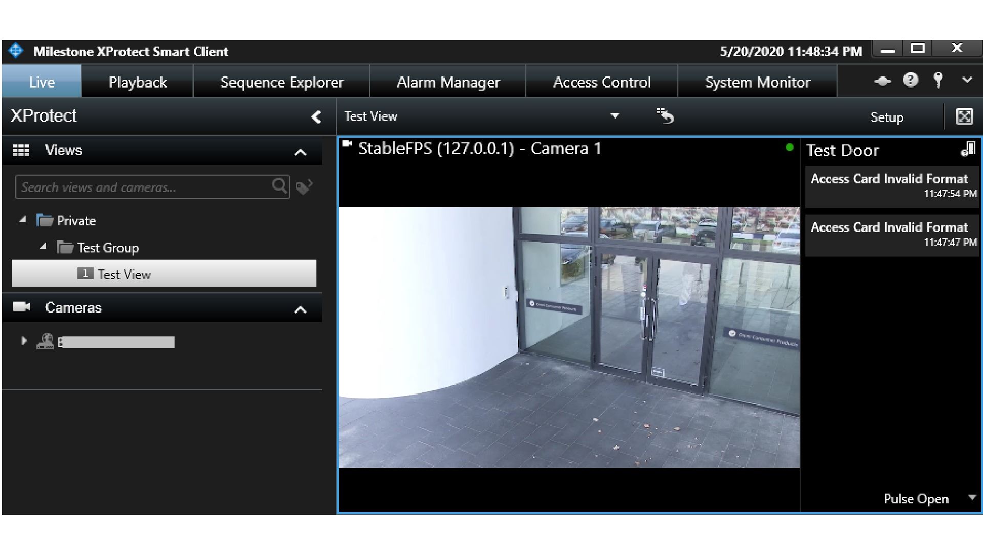Click the reload view icon
This screenshot has height=553, width=983.
(665, 116)
